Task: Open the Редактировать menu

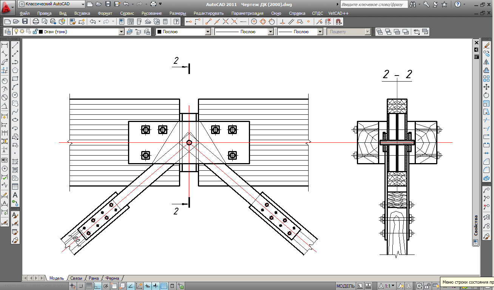Action: [208, 13]
